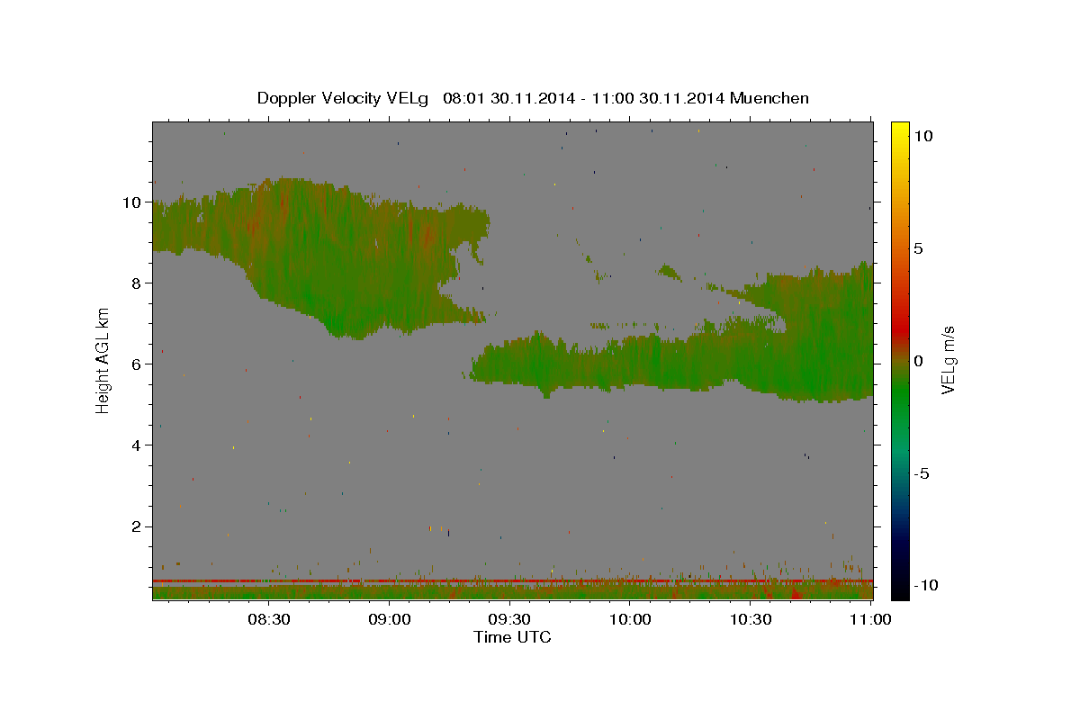Click the 11:00 time tick label

click(x=871, y=620)
